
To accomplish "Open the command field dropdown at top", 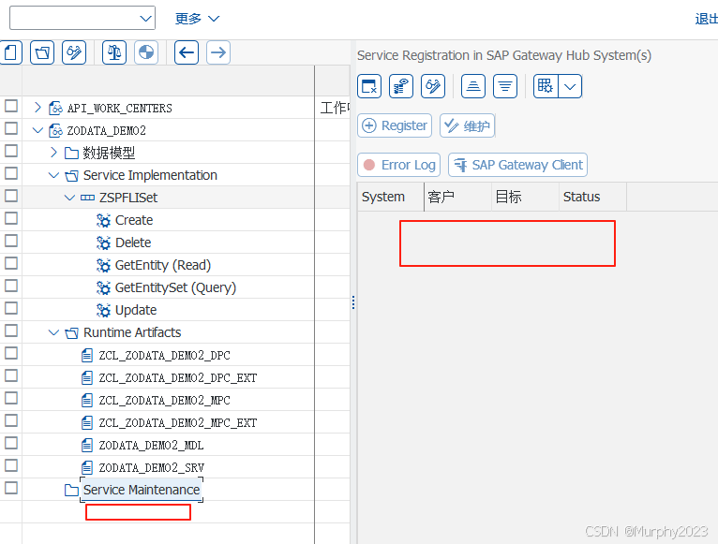I will coord(145,19).
